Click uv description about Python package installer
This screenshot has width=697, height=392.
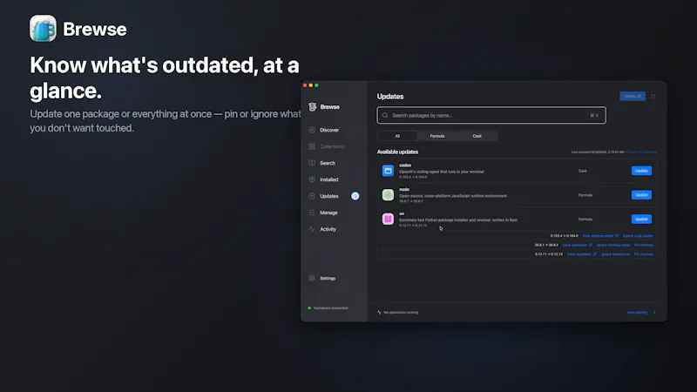(458, 220)
